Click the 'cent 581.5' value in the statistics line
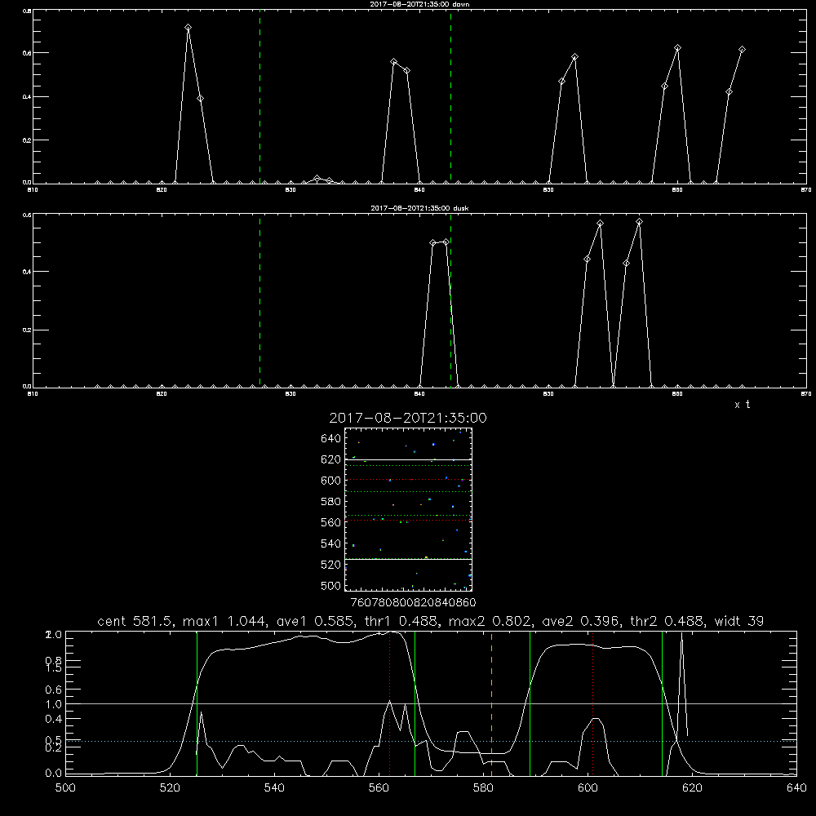The image size is (816, 816). pos(135,621)
